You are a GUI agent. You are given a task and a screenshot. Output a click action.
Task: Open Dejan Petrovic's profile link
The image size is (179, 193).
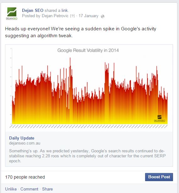click(55, 16)
